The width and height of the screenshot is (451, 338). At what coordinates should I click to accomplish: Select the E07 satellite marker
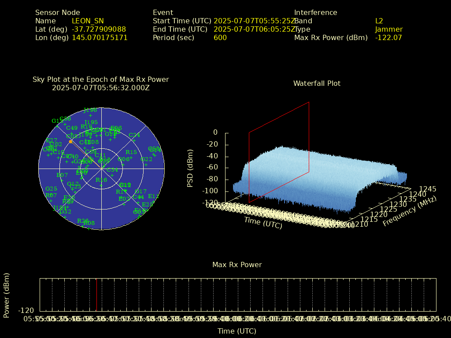coord(62,180)
